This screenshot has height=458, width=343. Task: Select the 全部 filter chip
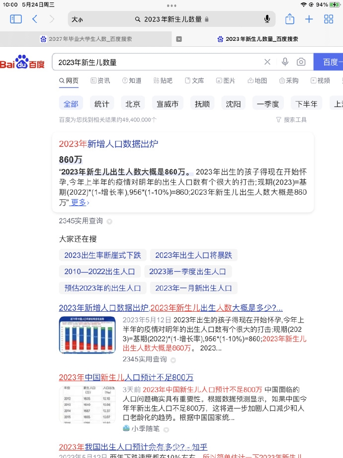click(71, 104)
